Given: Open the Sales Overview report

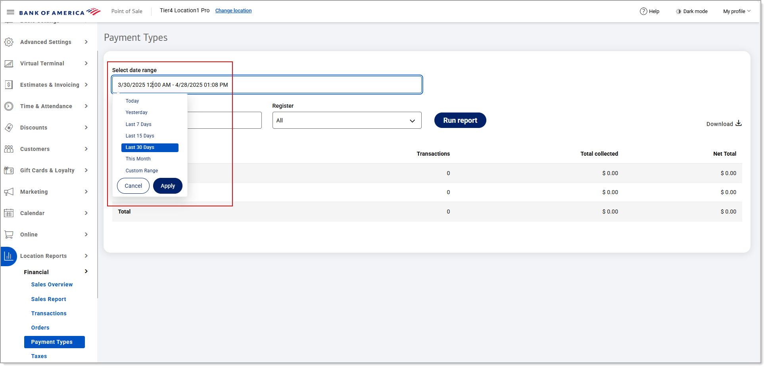Looking at the screenshot, I should pos(52,284).
